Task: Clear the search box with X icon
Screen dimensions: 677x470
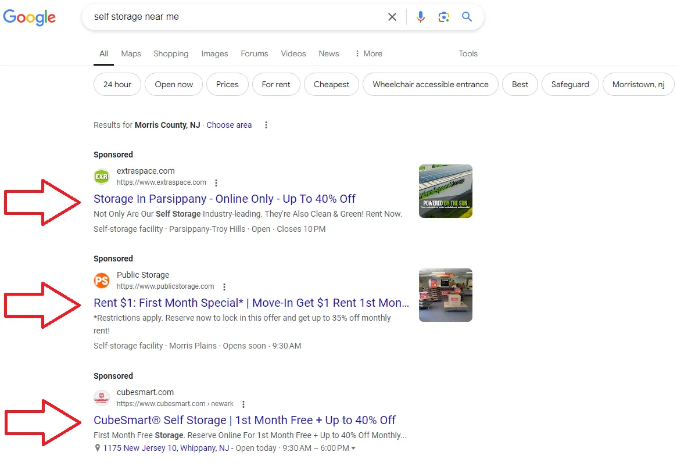Action: [392, 17]
